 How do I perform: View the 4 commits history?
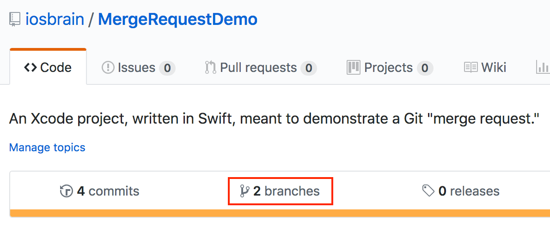point(107,191)
